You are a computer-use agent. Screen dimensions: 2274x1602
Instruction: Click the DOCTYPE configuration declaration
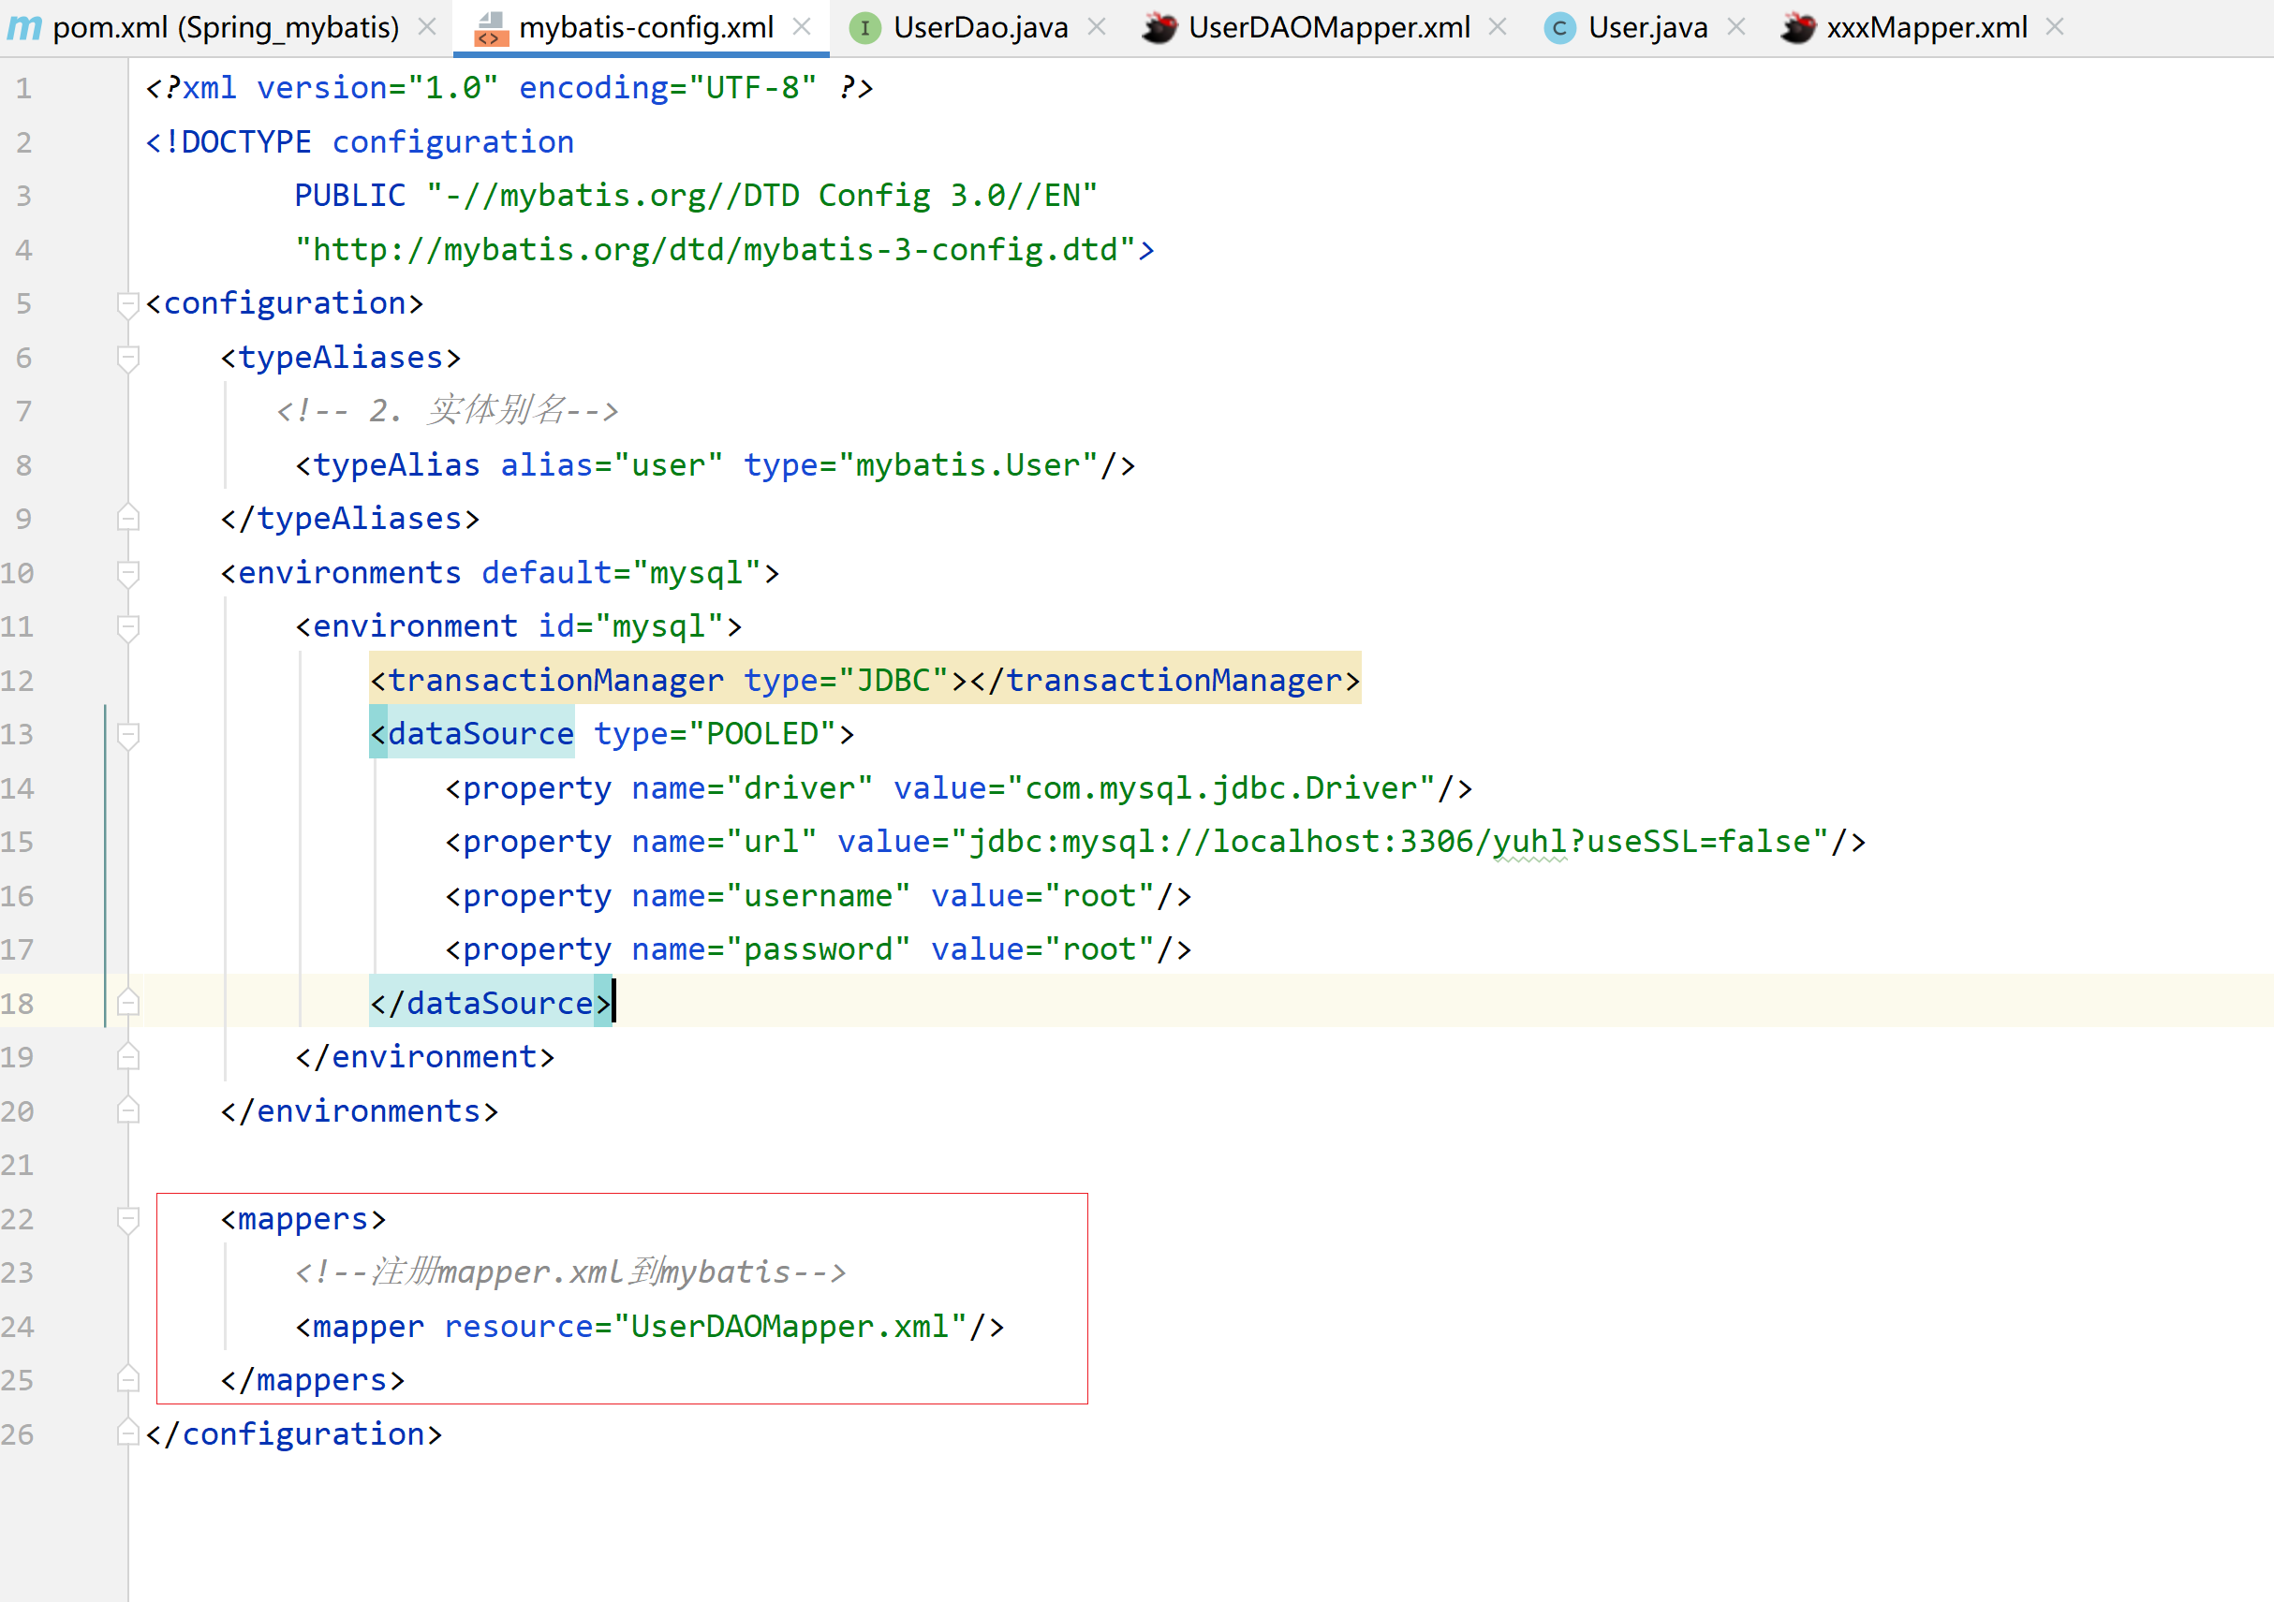(x=360, y=142)
